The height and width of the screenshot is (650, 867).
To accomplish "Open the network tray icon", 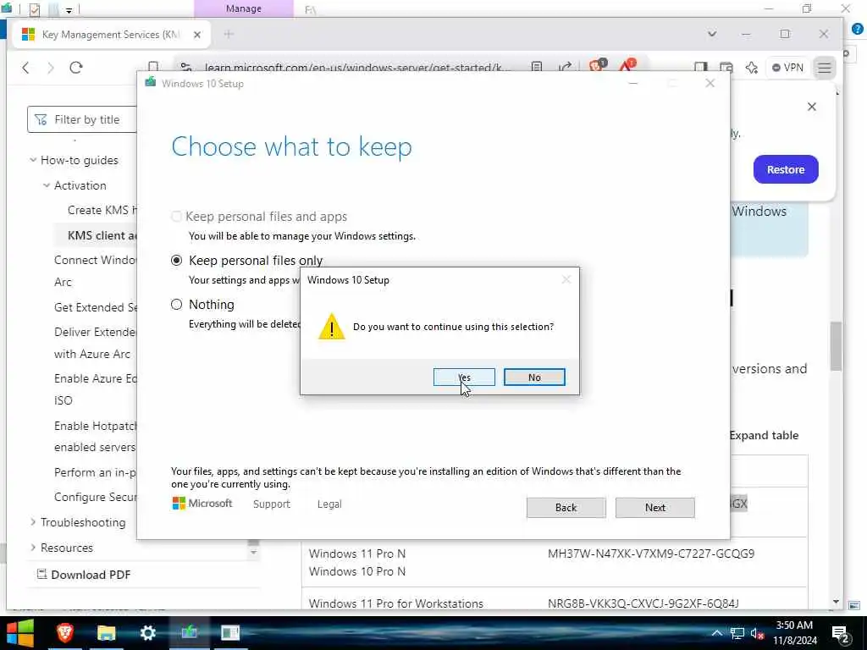I will pyautogui.click(x=737, y=633).
